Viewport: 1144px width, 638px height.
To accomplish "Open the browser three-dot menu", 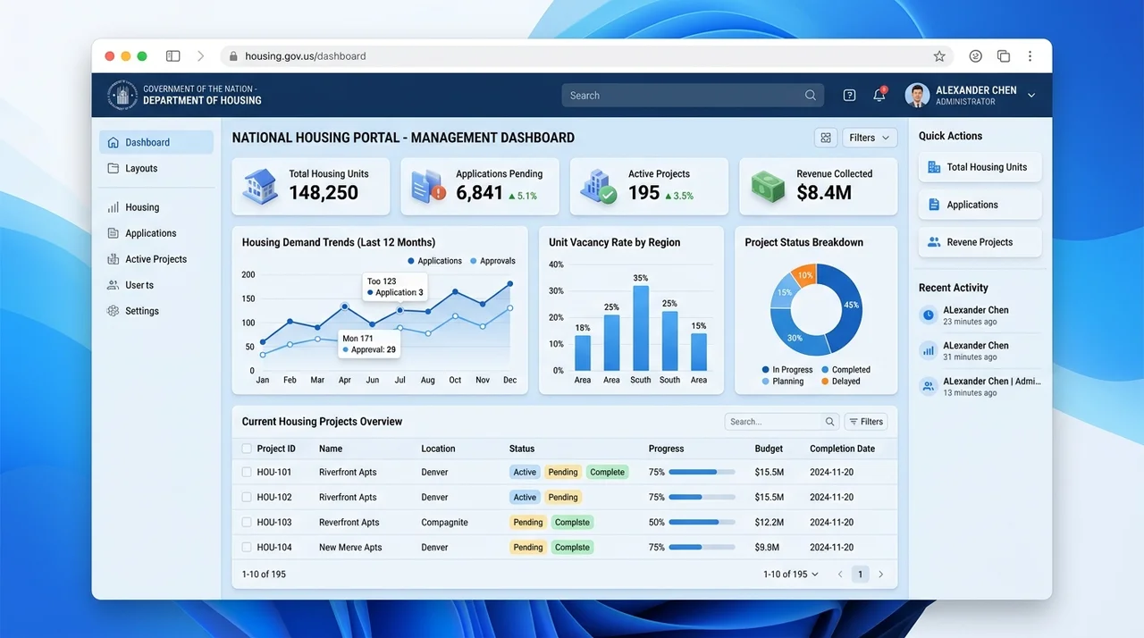I will (x=1030, y=55).
